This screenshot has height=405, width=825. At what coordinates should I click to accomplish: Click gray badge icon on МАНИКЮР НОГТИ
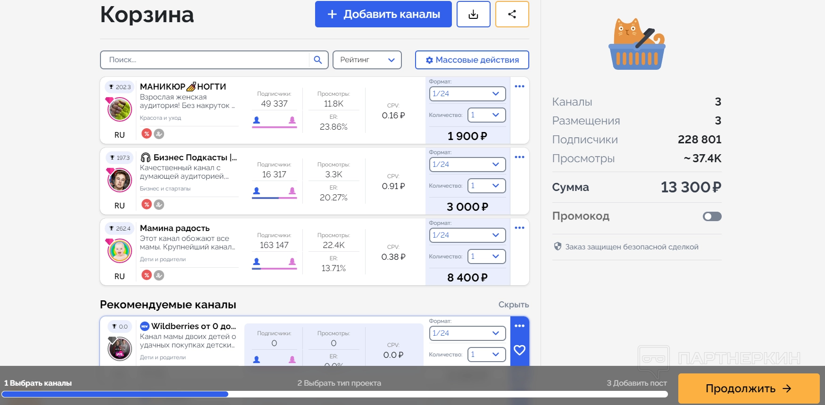pos(159,134)
